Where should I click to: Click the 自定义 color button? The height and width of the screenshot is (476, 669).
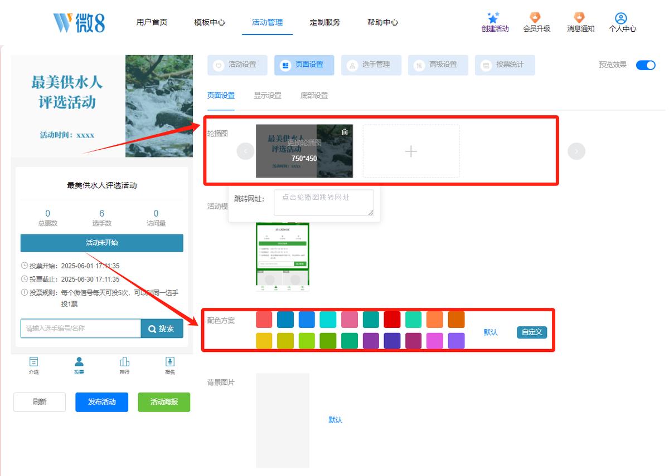click(532, 332)
